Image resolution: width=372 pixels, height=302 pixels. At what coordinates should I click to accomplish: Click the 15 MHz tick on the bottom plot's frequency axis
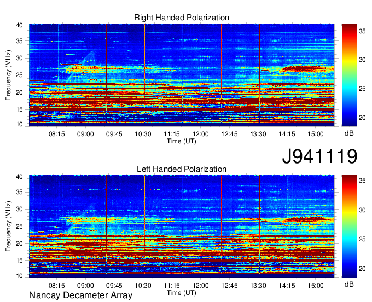19,261
